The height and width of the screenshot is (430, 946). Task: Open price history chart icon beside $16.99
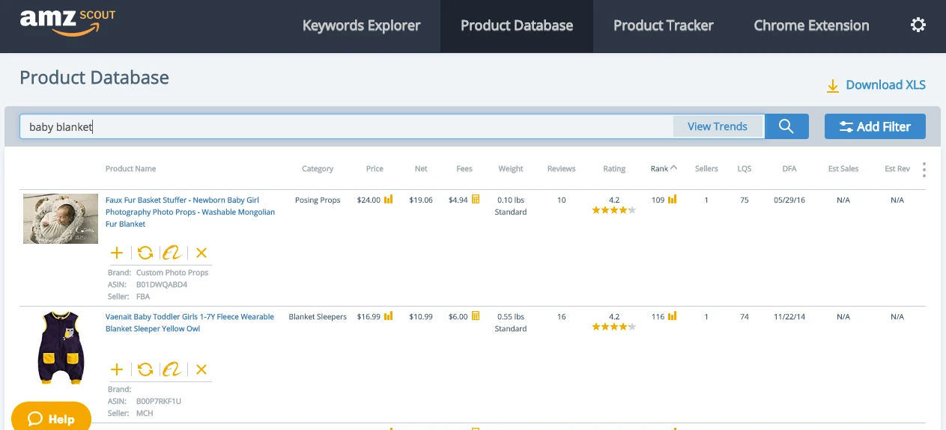[x=388, y=316]
